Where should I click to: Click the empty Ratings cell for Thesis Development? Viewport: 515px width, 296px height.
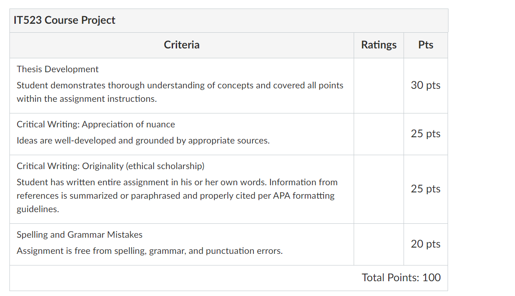point(379,86)
